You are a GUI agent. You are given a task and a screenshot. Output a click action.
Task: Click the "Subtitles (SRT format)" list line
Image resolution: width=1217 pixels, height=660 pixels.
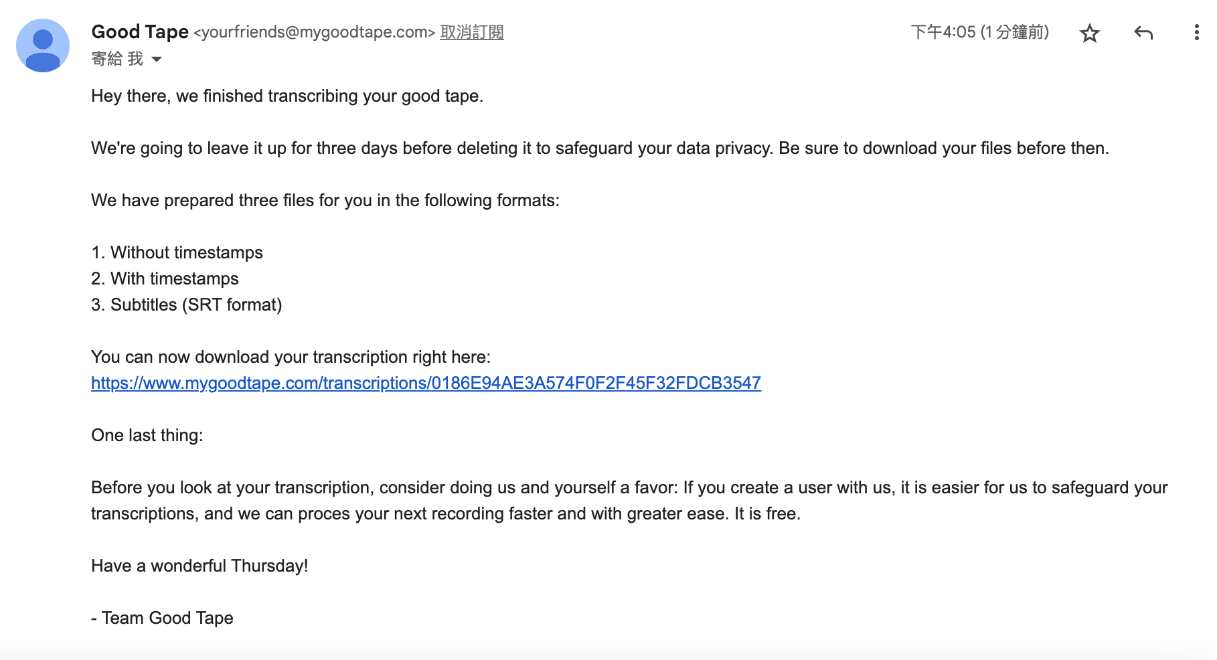coord(187,305)
